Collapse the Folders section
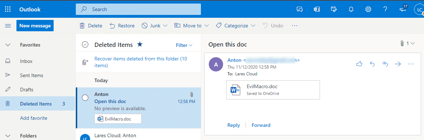The height and width of the screenshot is (140, 424). (x=8, y=136)
